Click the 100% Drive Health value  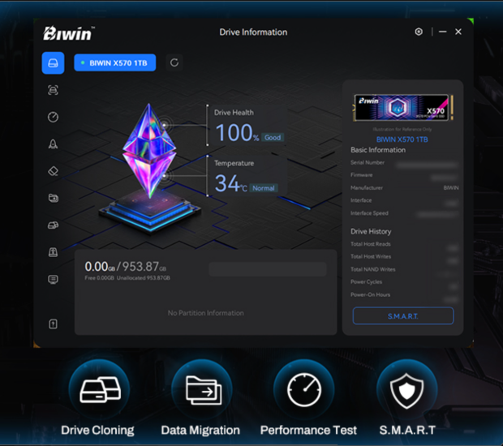pyautogui.click(x=237, y=132)
